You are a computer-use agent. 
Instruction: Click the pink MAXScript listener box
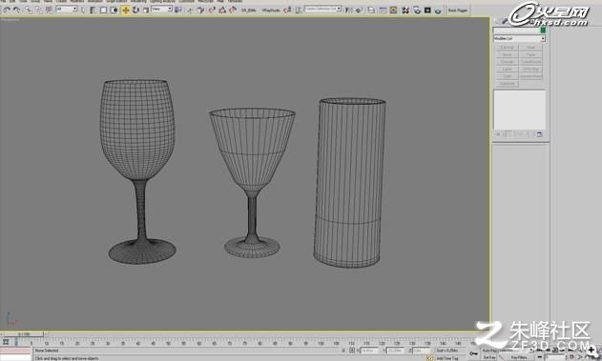coord(15,351)
